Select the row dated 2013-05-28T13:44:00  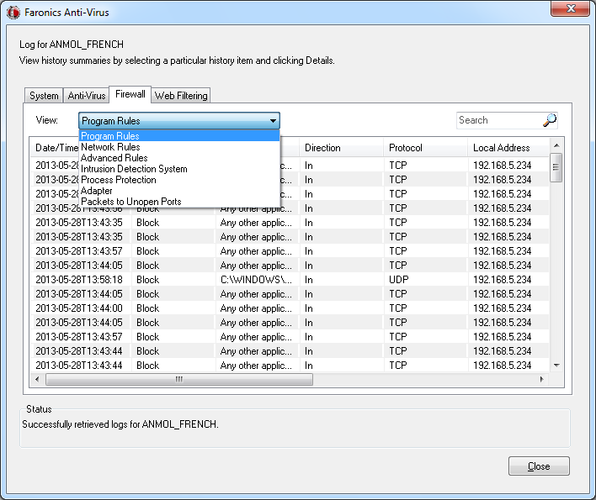click(290, 308)
